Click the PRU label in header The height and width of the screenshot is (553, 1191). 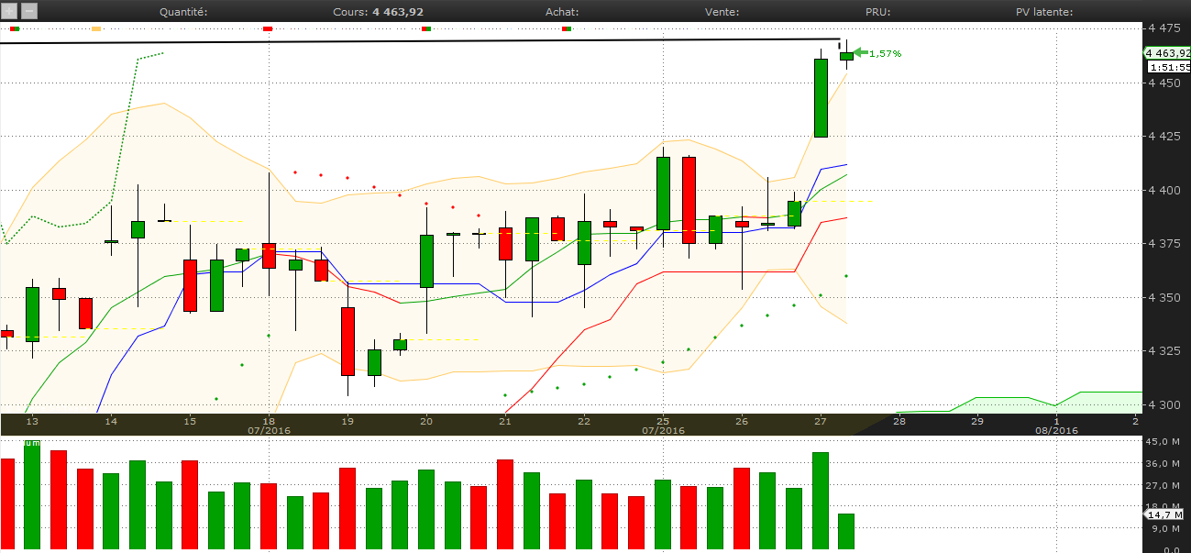pos(877,12)
